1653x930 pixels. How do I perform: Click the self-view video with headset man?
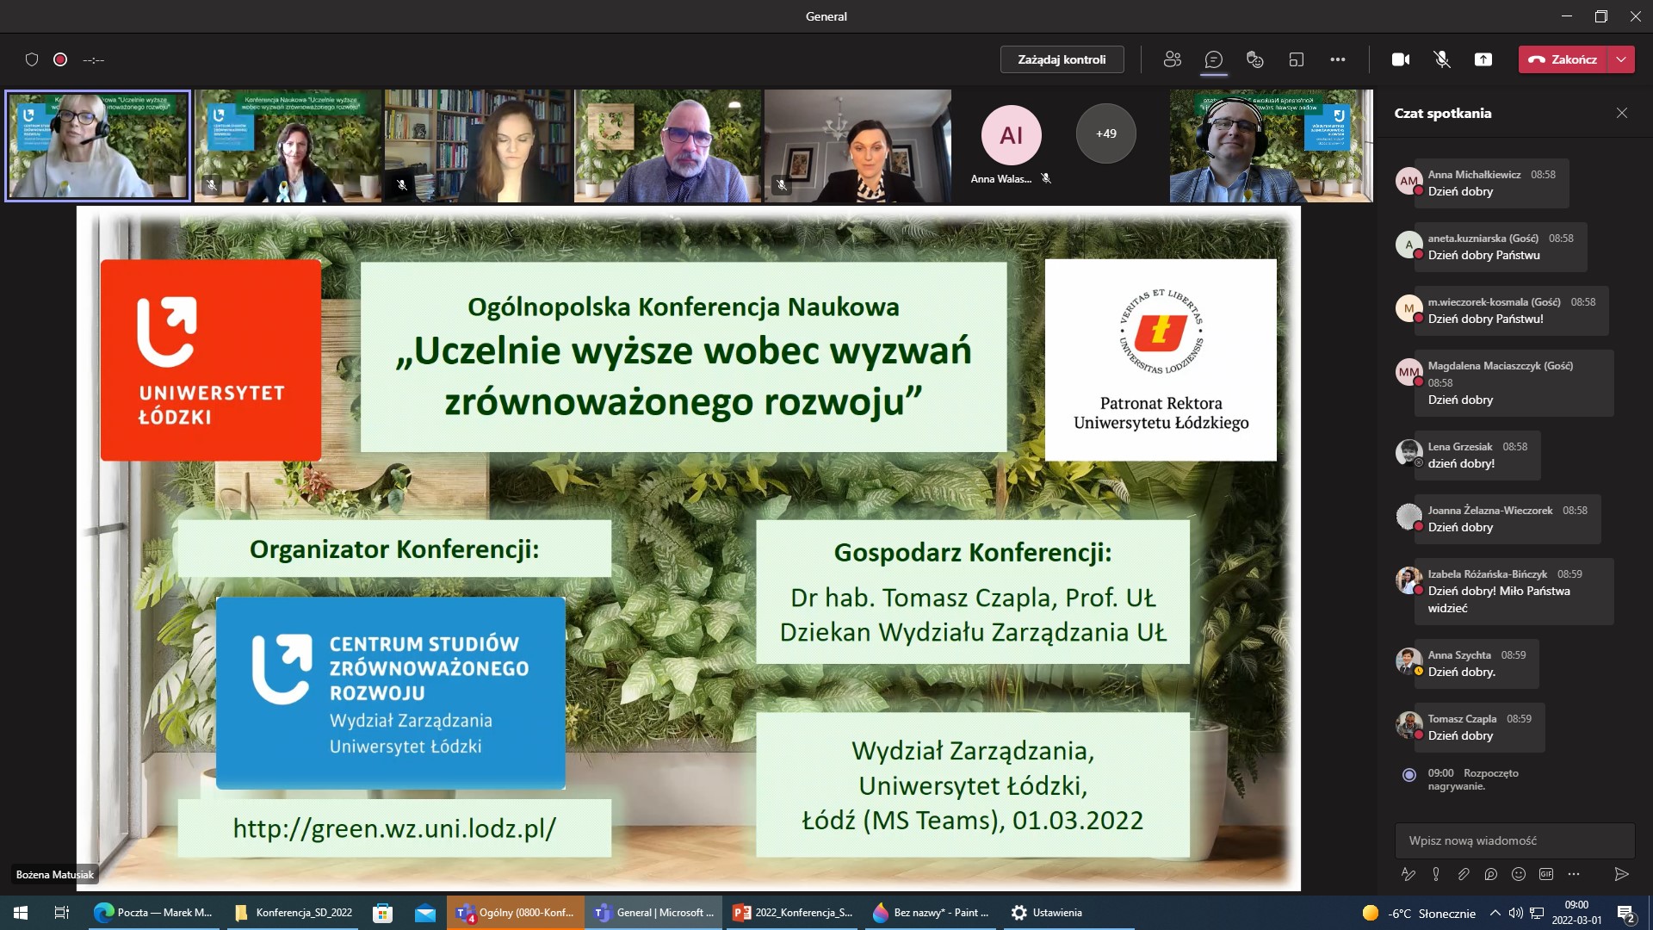tap(1271, 146)
